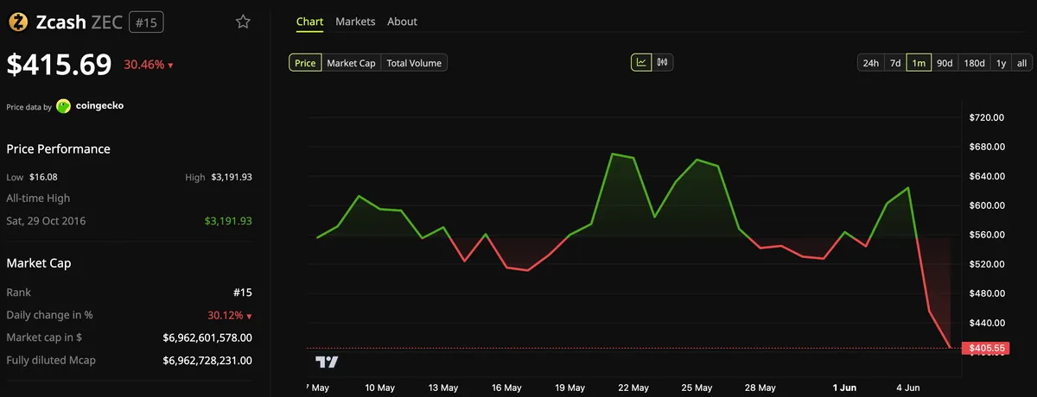This screenshot has height=397, width=1037.
Task: Click the Sat, 29 Oct 2016 date
Action: tap(47, 221)
